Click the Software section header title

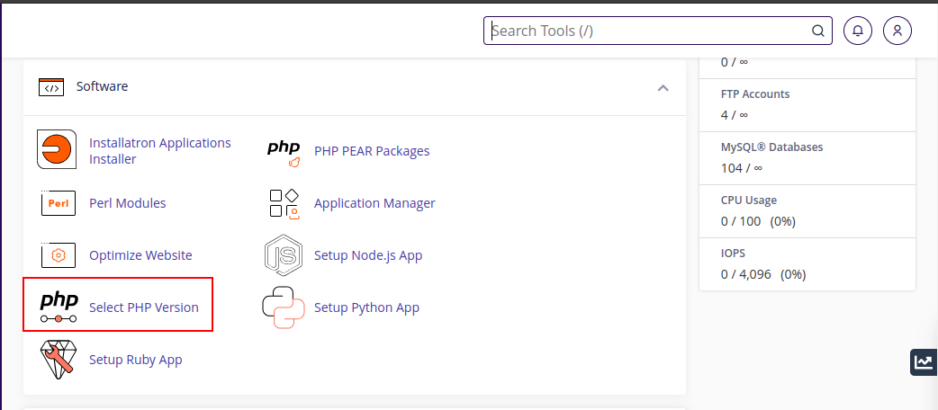pos(102,86)
